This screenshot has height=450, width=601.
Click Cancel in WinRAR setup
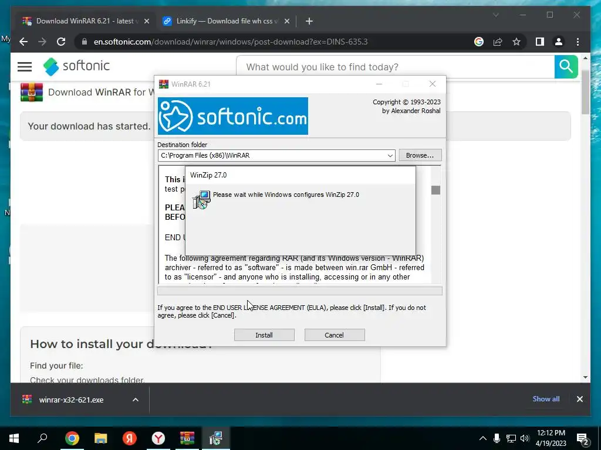pyautogui.click(x=334, y=335)
